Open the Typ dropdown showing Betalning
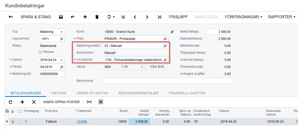This screenshot has height=131, width=298. [x=61, y=32]
